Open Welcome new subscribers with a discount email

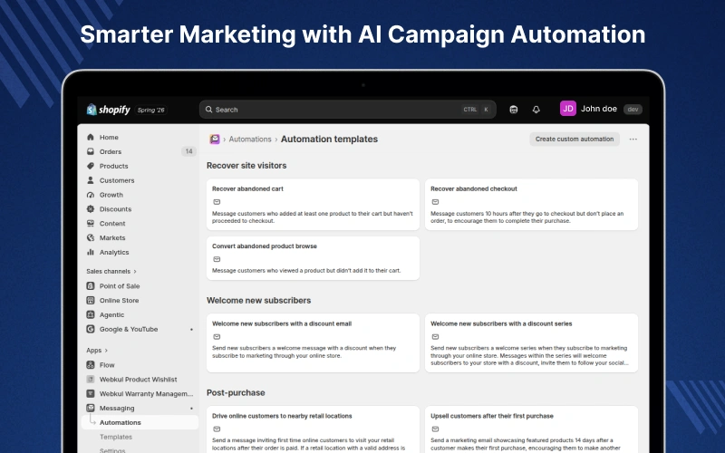tap(313, 343)
